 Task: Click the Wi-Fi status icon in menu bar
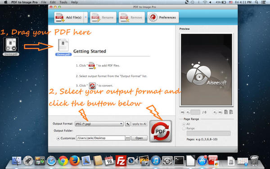click(205, 2)
